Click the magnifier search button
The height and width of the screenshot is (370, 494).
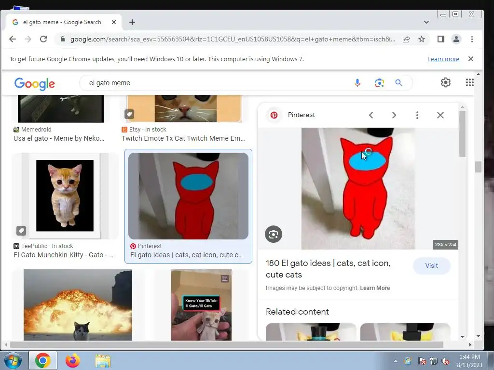398,83
